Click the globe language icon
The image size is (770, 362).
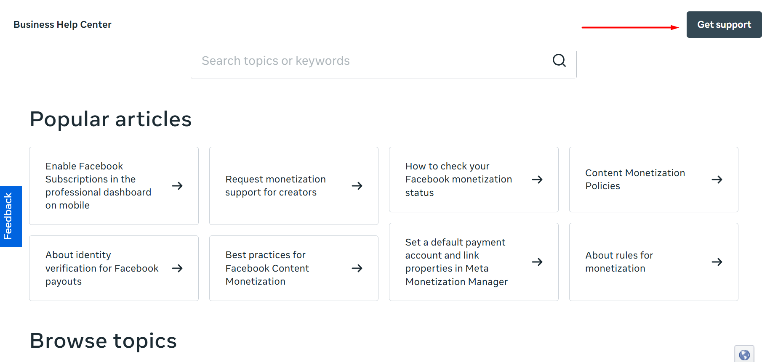(744, 355)
